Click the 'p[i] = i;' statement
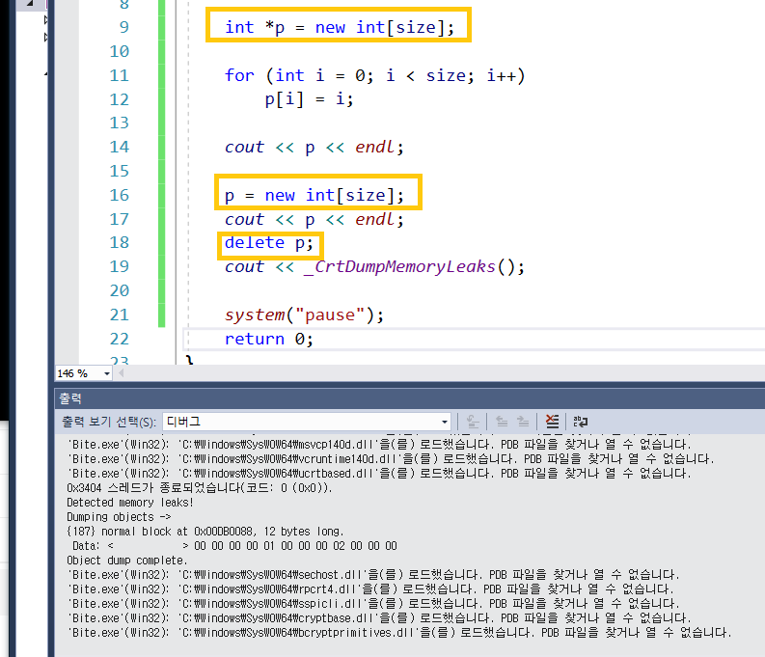 pos(309,99)
